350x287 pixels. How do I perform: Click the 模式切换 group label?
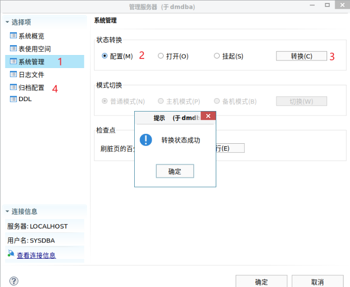point(109,85)
